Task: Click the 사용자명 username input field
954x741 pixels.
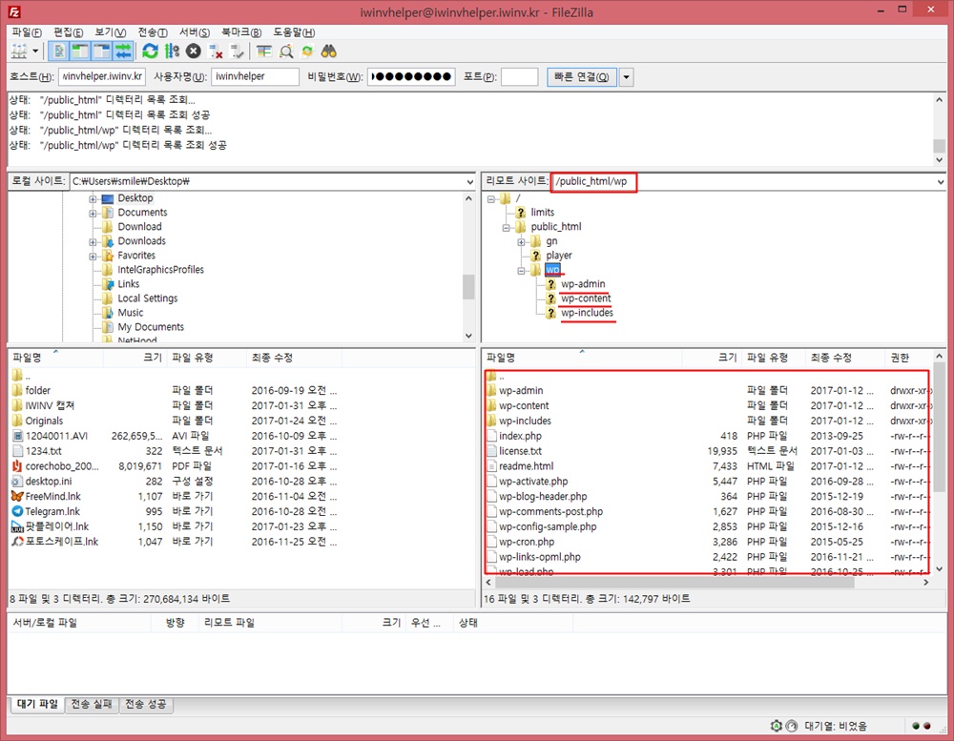Action: [255, 76]
